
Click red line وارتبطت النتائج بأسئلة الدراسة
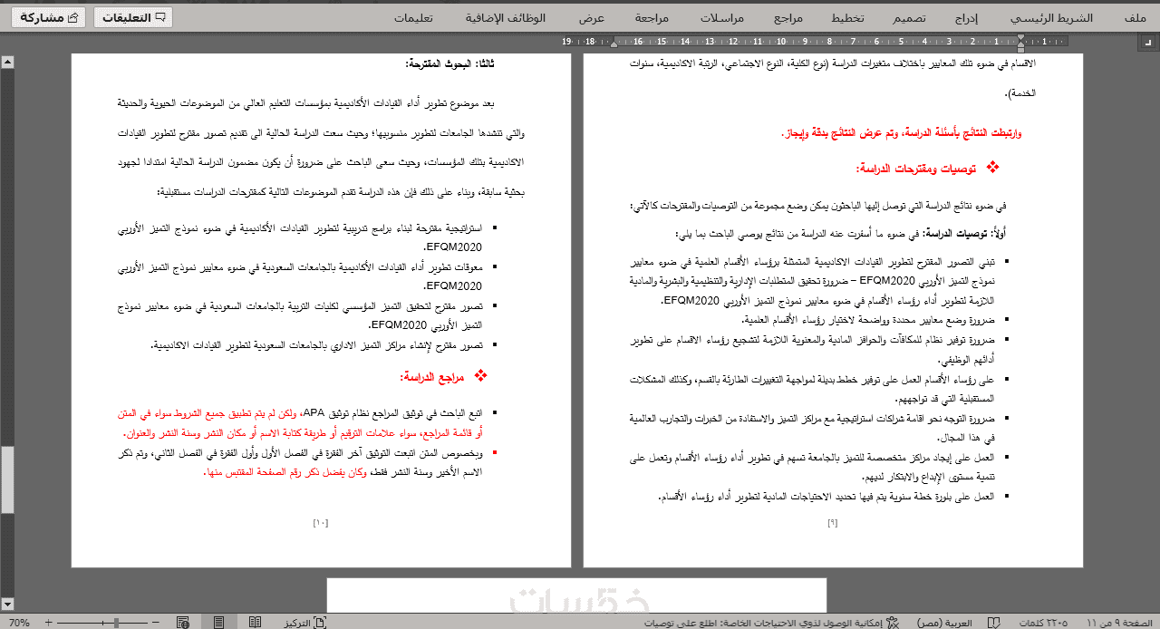tap(901, 133)
